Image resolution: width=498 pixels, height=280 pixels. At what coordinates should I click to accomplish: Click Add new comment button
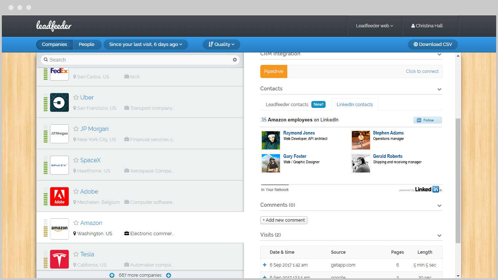pyautogui.click(x=284, y=220)
